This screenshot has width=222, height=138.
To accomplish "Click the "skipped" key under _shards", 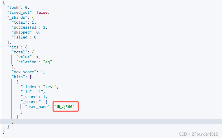I will [22, 32].
